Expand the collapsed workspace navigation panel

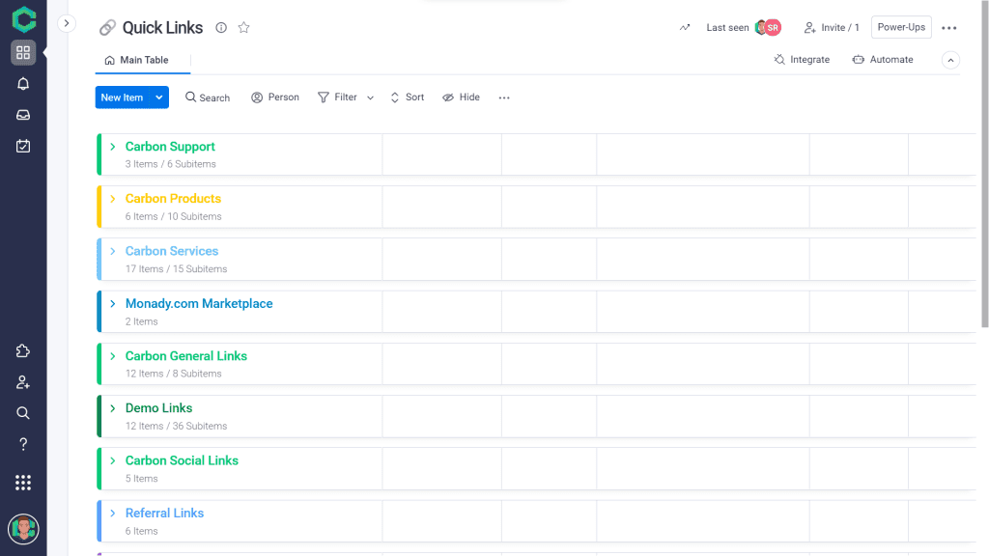pyautogui.click(x=67, y=23)
